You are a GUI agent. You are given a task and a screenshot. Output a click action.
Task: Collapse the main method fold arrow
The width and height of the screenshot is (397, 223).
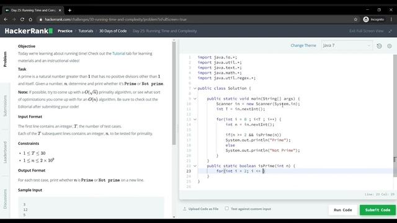[195, 98]
